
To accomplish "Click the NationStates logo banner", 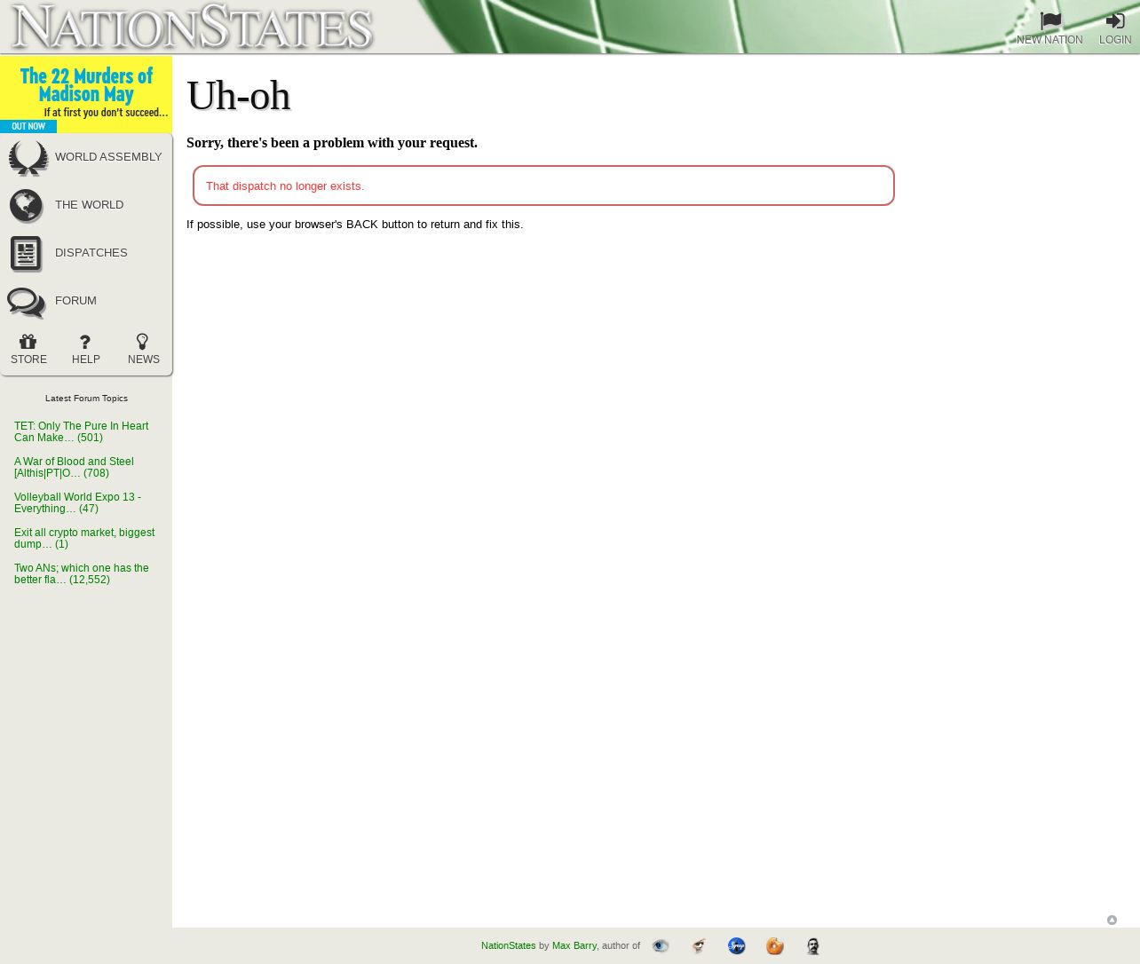I will tap(192, 27).
